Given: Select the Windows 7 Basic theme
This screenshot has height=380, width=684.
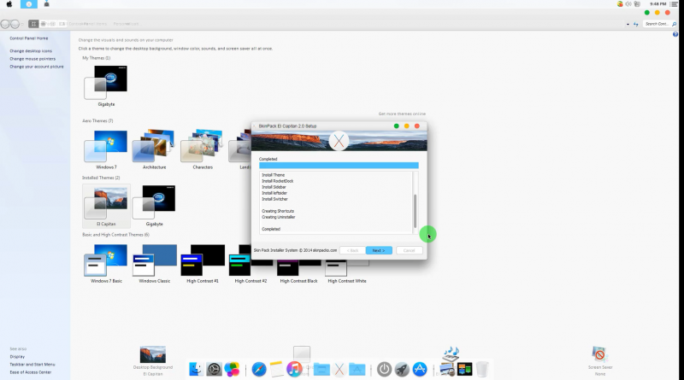Looking at the screenshot, I should pyautogui.click(x=106, y=263).
